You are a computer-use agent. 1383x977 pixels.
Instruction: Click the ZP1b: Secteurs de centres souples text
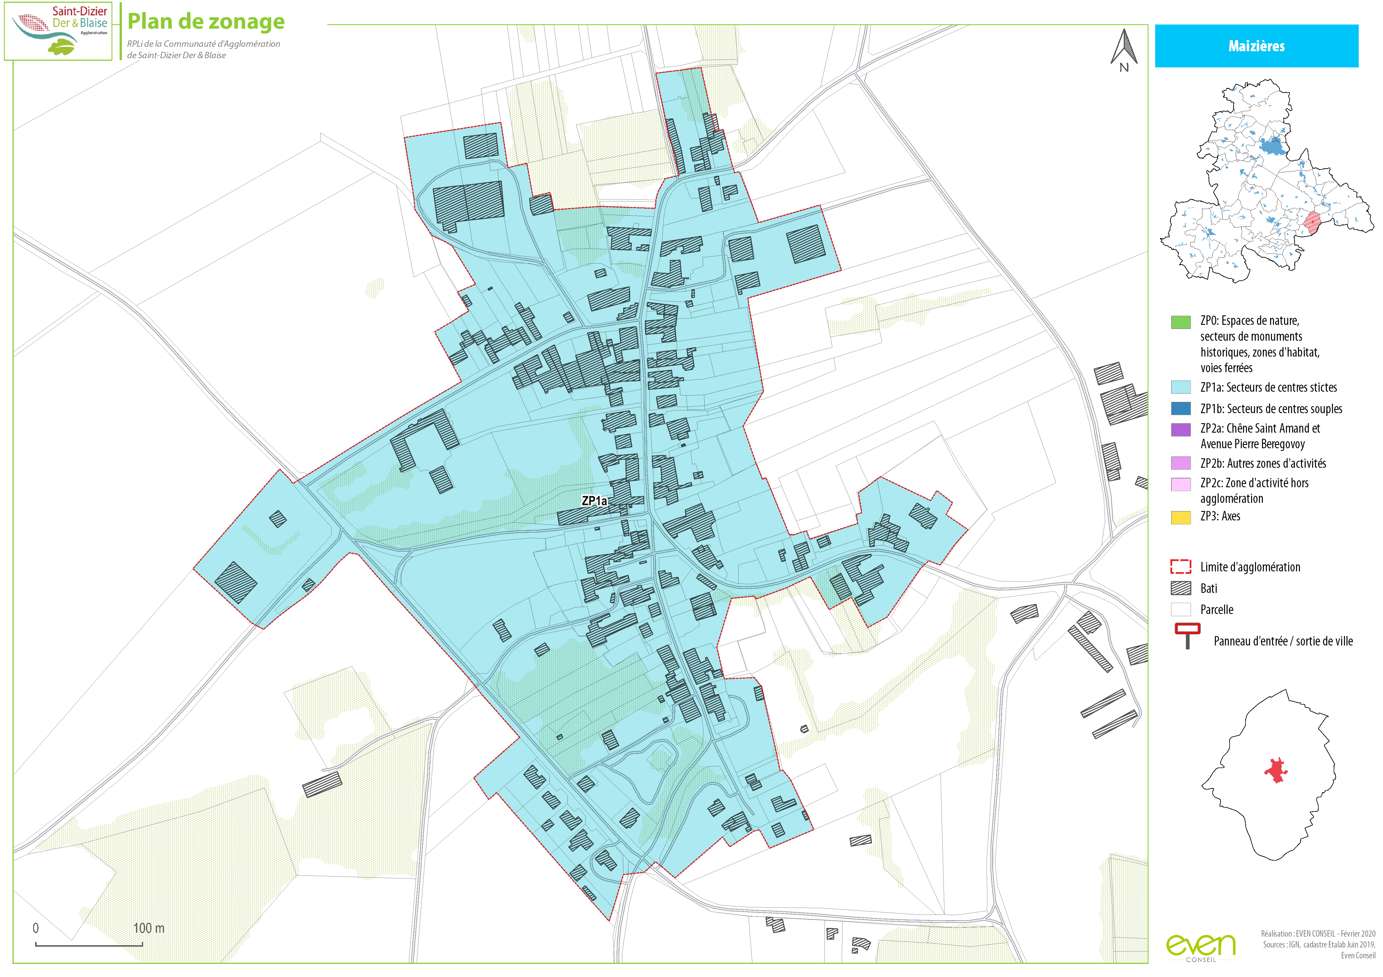tap(1271, 409)
